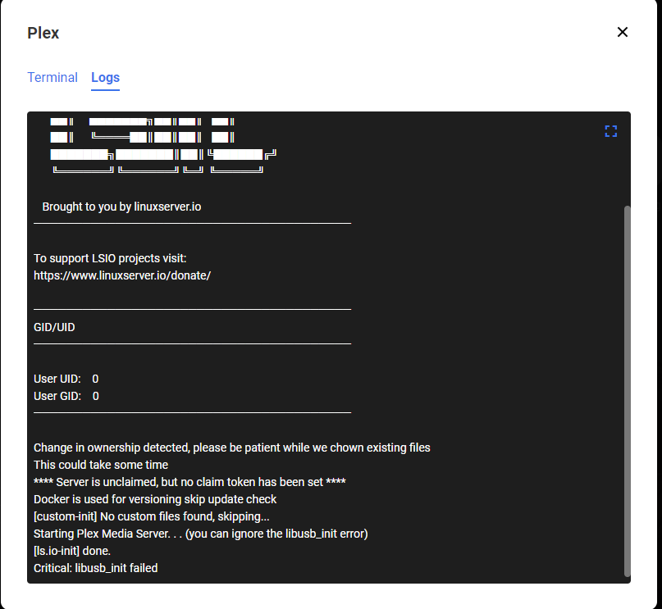662x609 pixels.
Task: Close the Plex dialog with the X
Action: tap(622, 32)
